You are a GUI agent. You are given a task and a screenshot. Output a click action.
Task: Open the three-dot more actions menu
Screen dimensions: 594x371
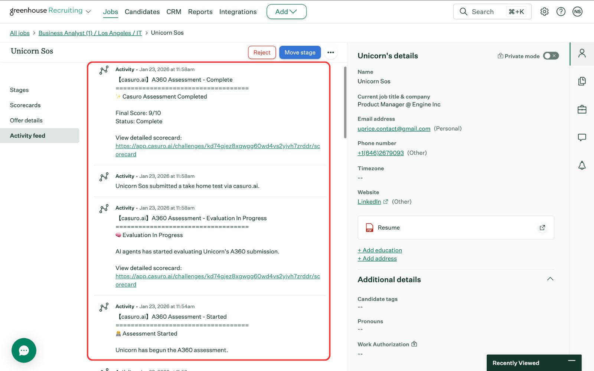point(331,52)
